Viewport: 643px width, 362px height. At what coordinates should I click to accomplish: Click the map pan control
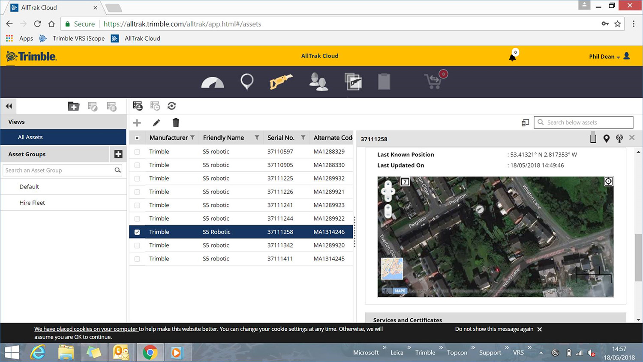pos(388,191)
